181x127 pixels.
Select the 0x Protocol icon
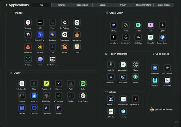65,22
